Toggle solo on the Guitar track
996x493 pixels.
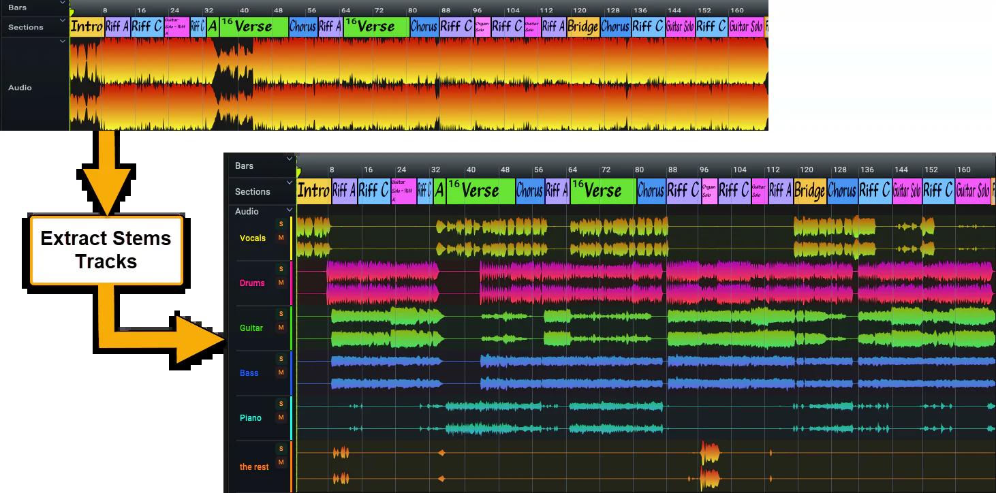pos(281,314)
